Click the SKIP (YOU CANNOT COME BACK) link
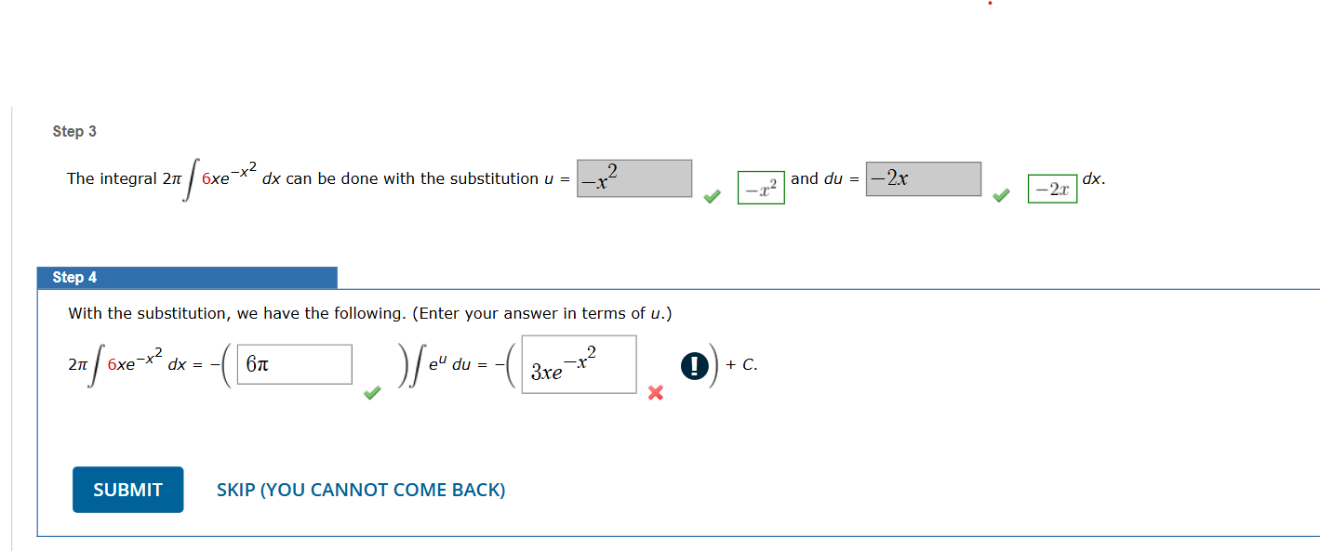 tap(360, 490)
